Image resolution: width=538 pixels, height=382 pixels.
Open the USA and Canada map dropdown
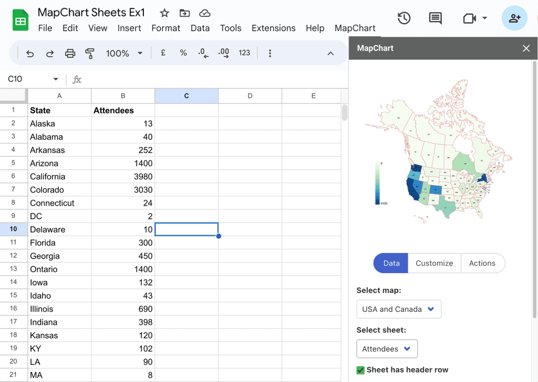click(399, 309)
